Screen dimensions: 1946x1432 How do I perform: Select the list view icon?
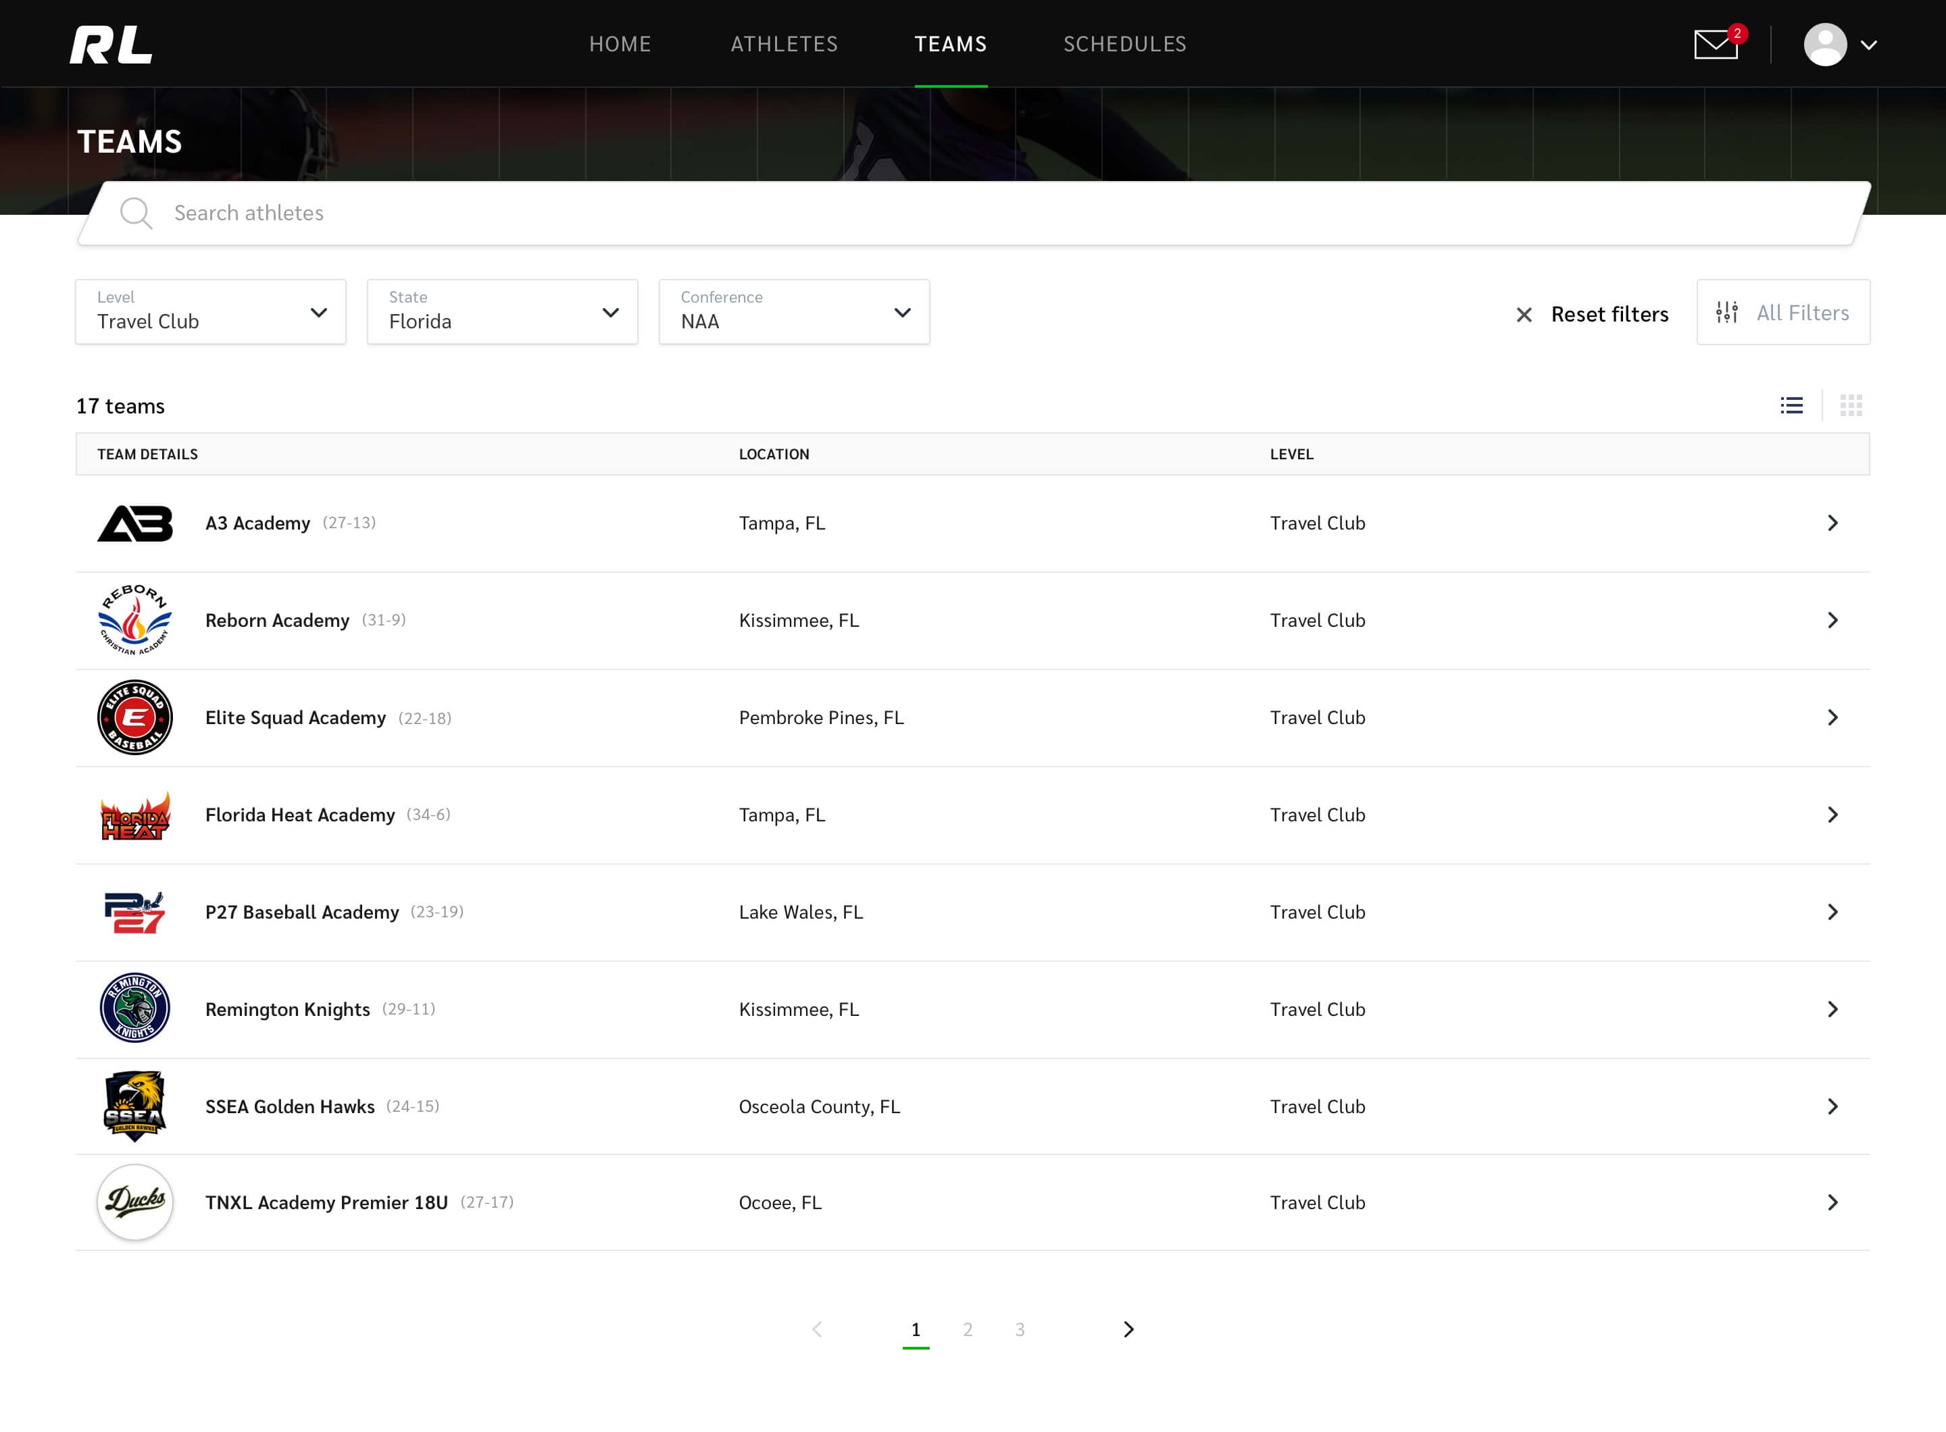(x=1792, y=405)
